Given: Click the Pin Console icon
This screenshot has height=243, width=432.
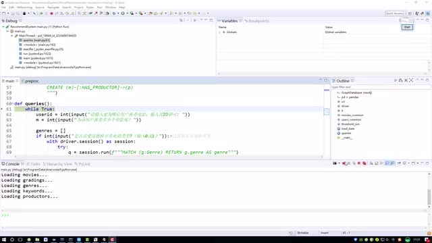Looking at the screenshot, I should click(x=399, y=163).
